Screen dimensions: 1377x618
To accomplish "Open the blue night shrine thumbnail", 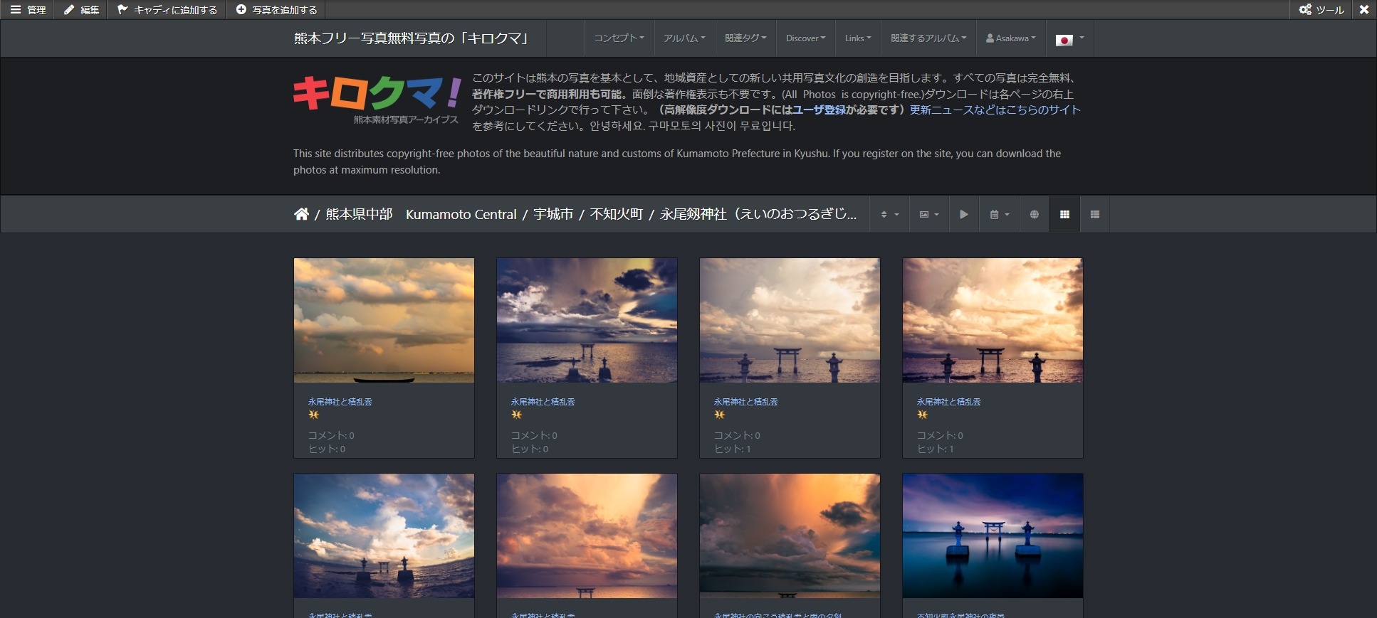I will click(x=993, y=536).
